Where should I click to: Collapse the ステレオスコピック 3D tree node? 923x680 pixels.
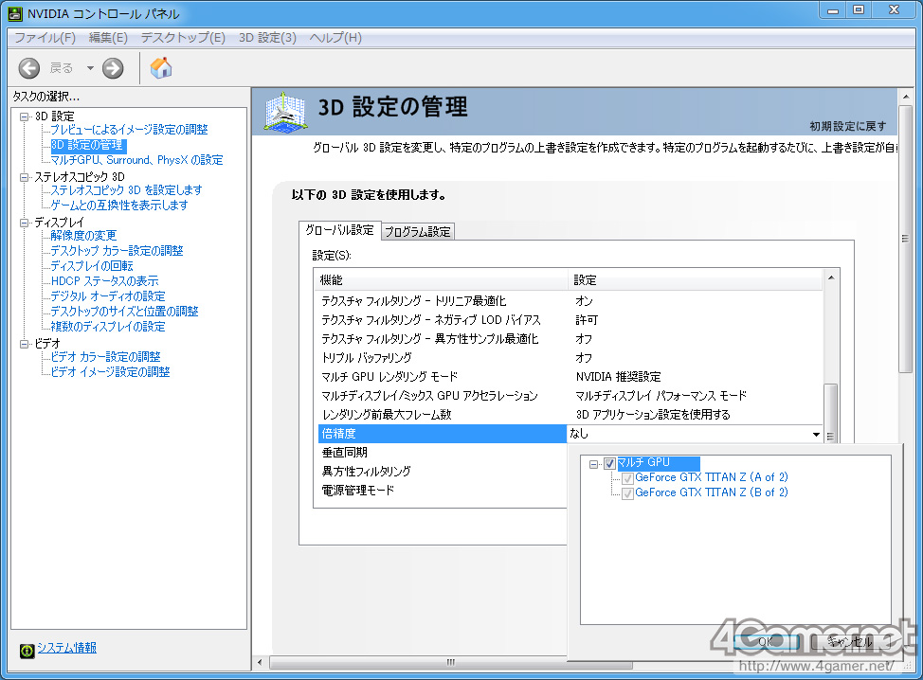click(24, 177)
